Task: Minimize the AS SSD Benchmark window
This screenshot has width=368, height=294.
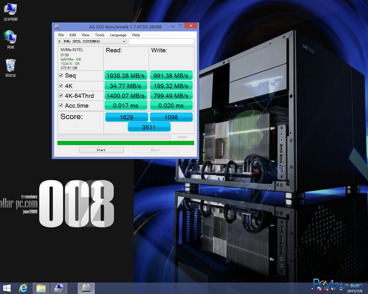Action: pos(173,26)
